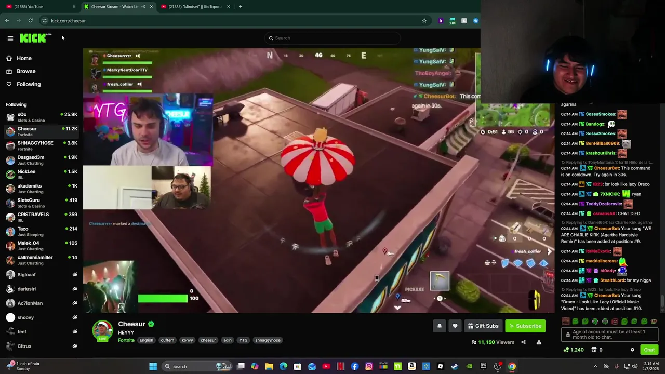The width and height of the screenshot is (665, 374).
Task: Click the 1,240 channel points icon
Action: point(566,350)
